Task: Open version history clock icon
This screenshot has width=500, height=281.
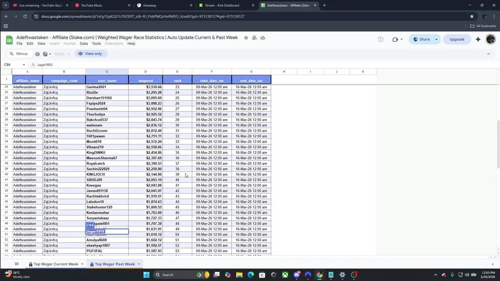Action: (x=380, y=39)
